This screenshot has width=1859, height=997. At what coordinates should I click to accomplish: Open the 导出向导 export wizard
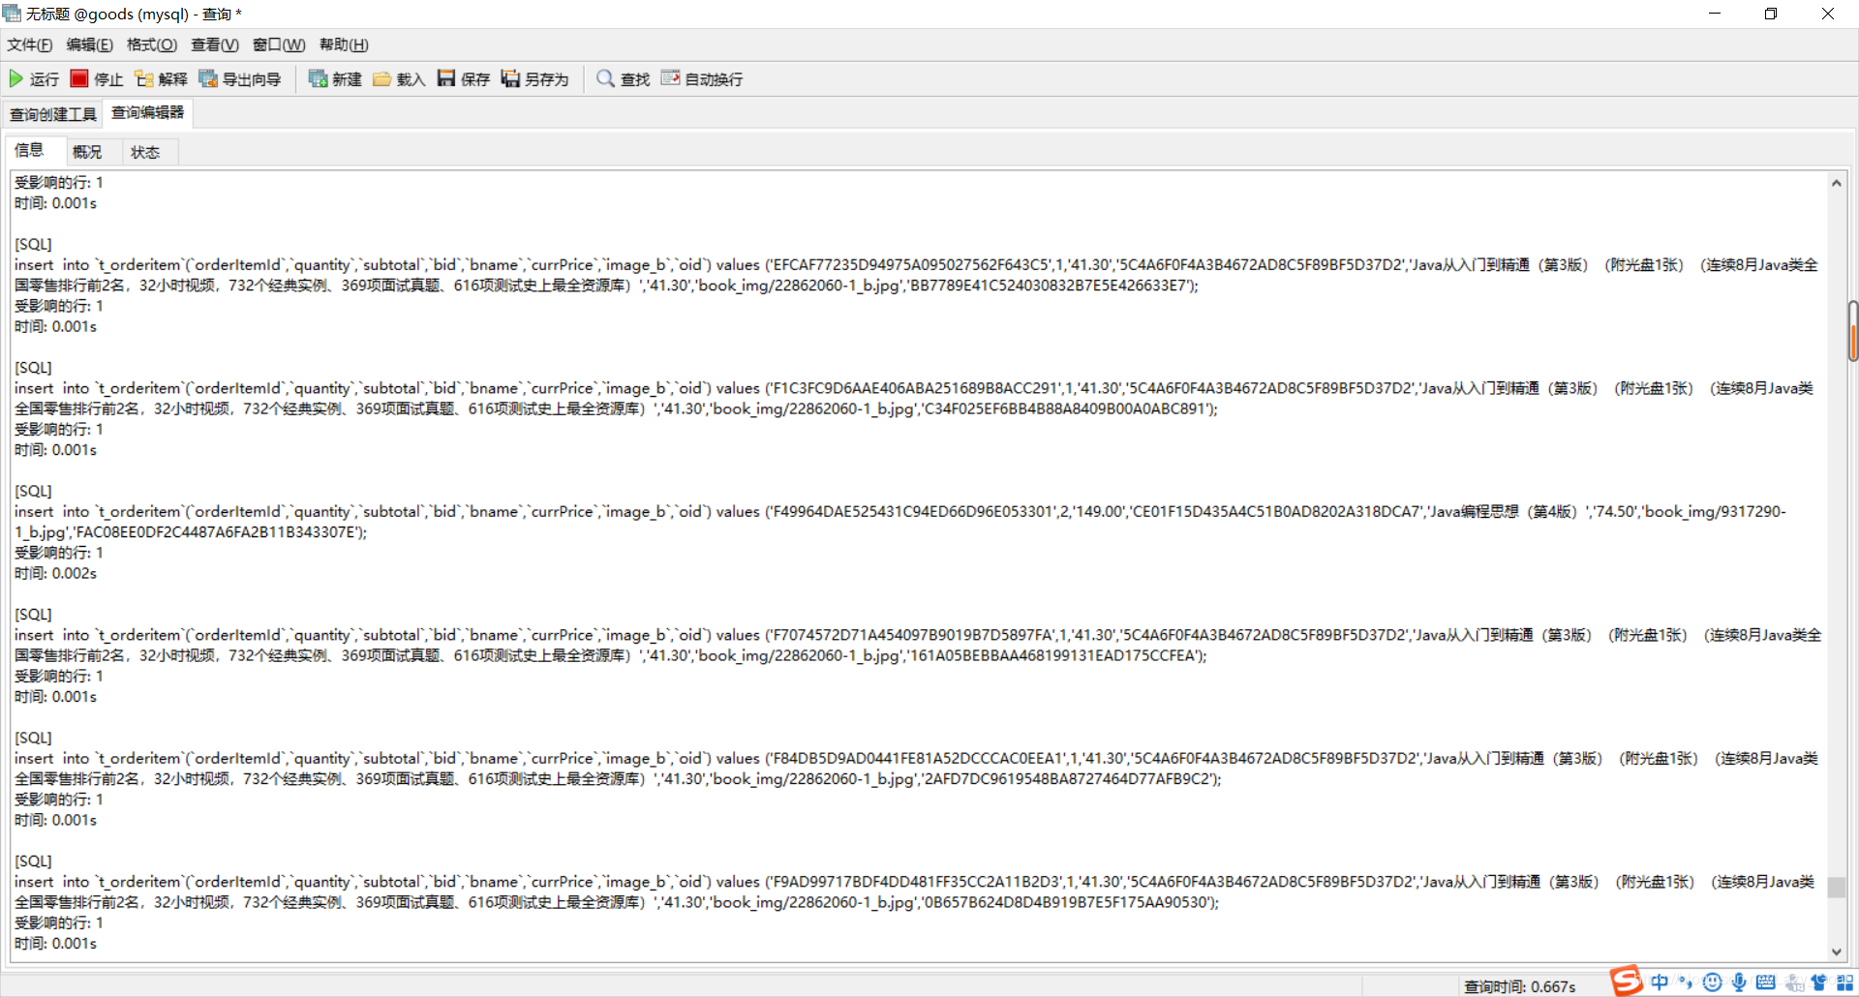click(240, 79)
